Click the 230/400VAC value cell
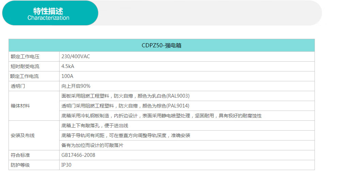Image resolution: width=337 pixels, height=183 pixels. [76, 56]
